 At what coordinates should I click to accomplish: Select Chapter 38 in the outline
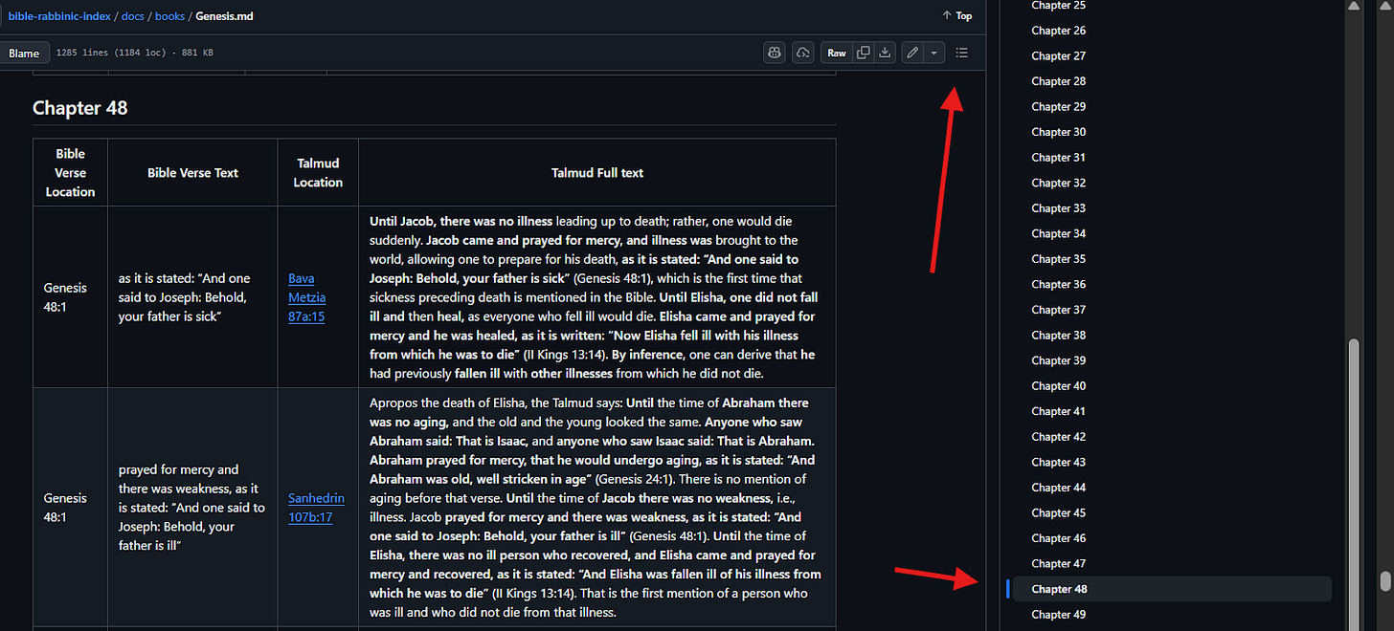[1058, 336]
